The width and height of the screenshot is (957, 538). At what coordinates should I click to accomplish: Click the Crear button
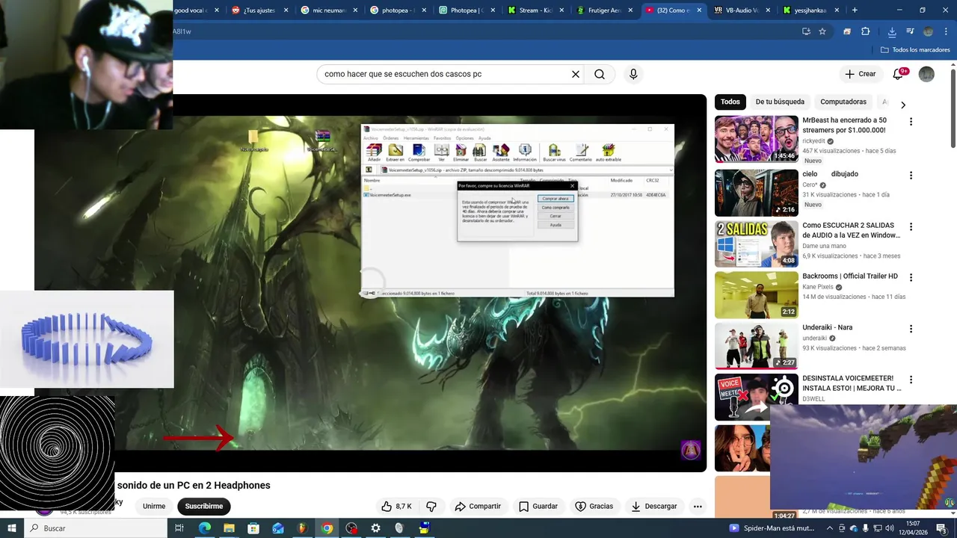click(x=860, y=74)
